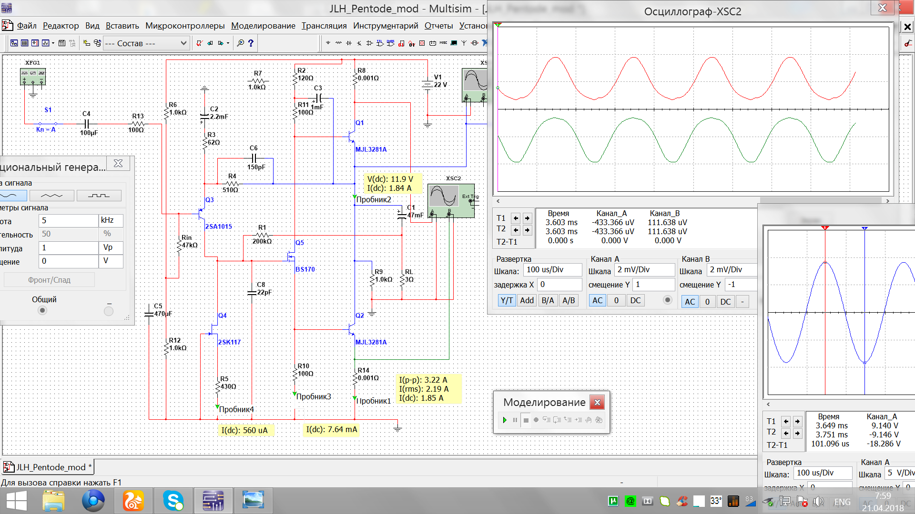Move cursor T1 right in XSC2

(527, 218)
